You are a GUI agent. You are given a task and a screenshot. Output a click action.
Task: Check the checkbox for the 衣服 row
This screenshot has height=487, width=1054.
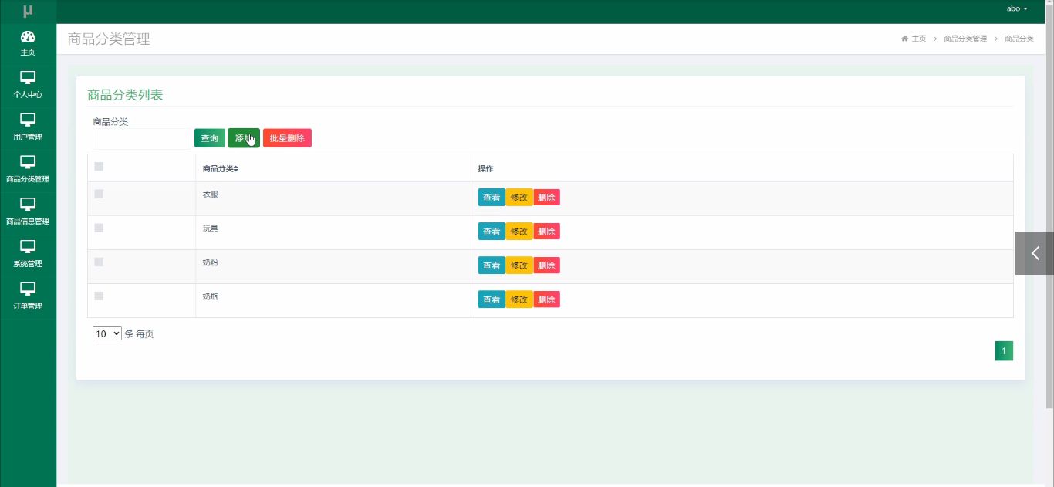tap(99, 194)
